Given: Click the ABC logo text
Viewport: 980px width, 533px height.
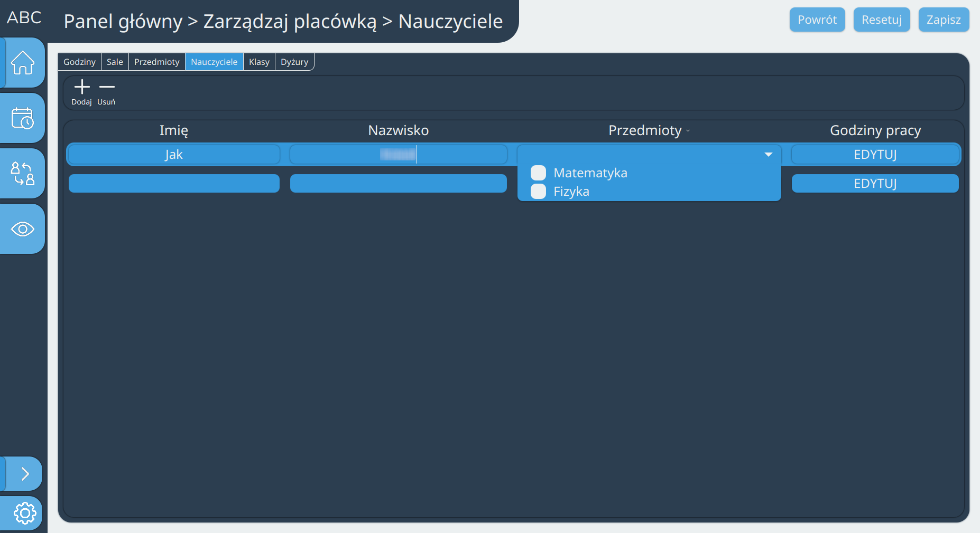Looking at the screenshot, I should [24, 17].
